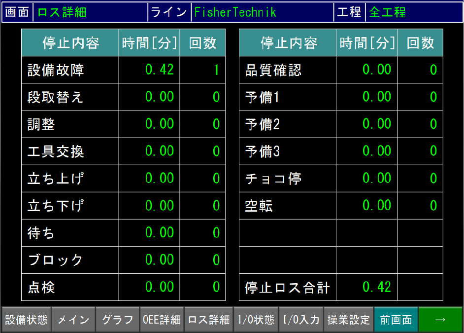Click the 設備故障 row label
Viewport: 464px width, 333px height.
coord(56,70)
